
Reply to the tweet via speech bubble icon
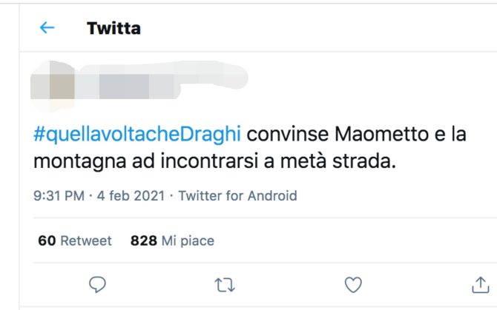point(98,284)
